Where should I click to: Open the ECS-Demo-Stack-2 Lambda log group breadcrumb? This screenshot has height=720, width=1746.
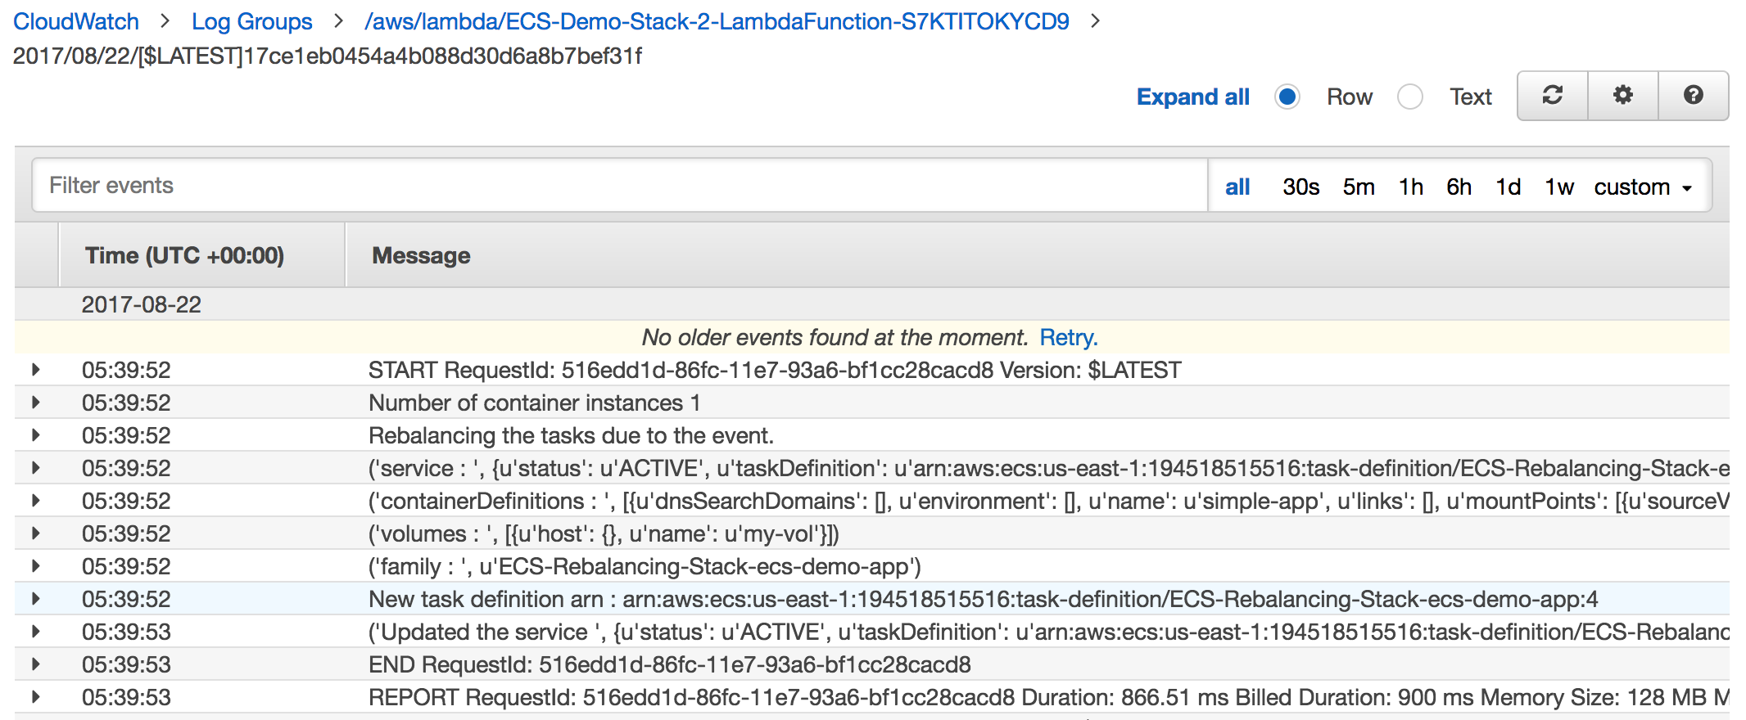(717, 21)
